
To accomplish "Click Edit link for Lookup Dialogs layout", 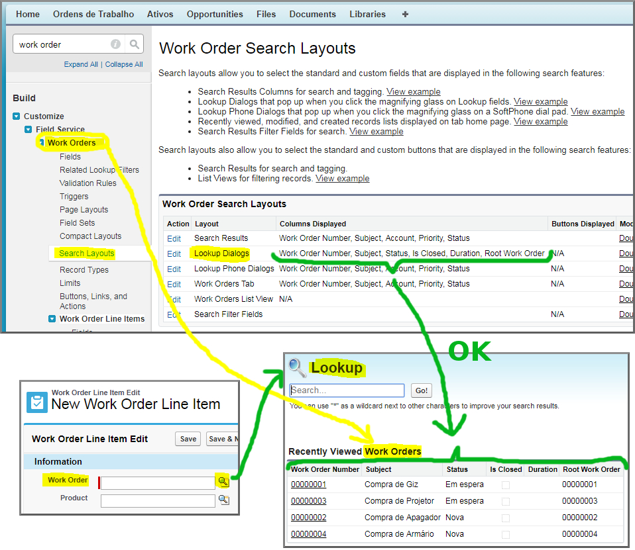I will (174, 253).
